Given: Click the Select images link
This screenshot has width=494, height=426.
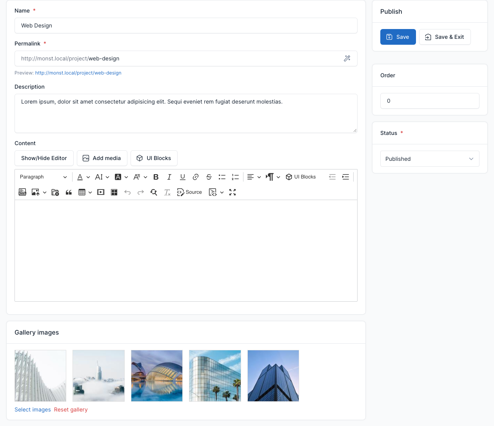Looking at the screenshot, I should point(33,410).
